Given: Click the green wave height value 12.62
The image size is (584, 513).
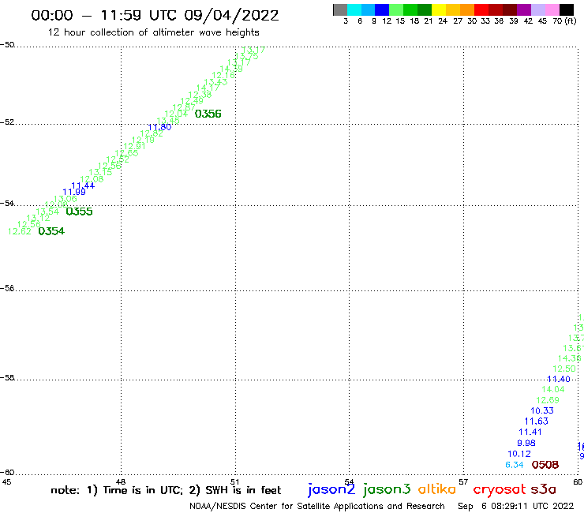Looking at the screenshot, I should pyautogui.click(x=20, y=232).
